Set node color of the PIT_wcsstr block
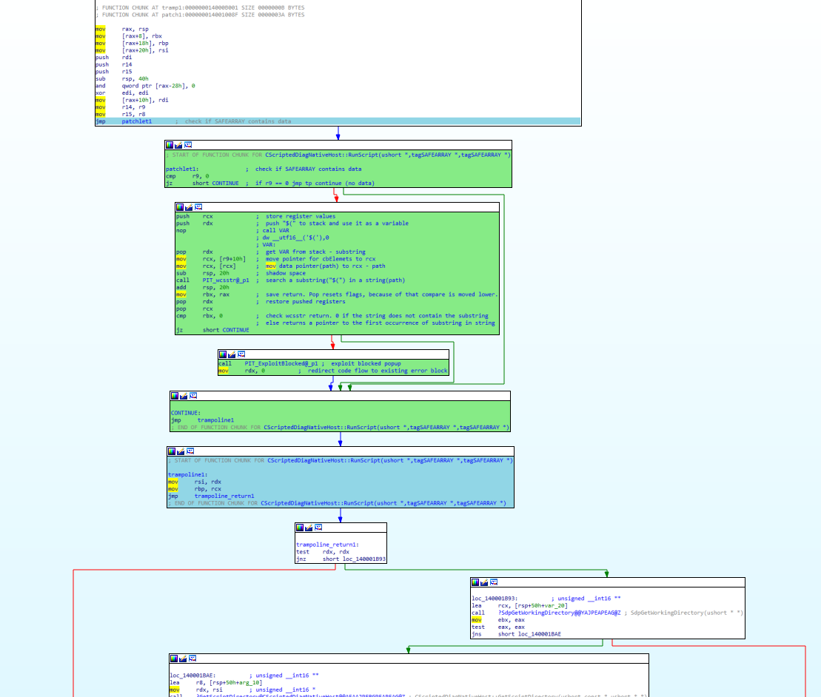Screen dimensions: 821x697 tap(180, 207)
